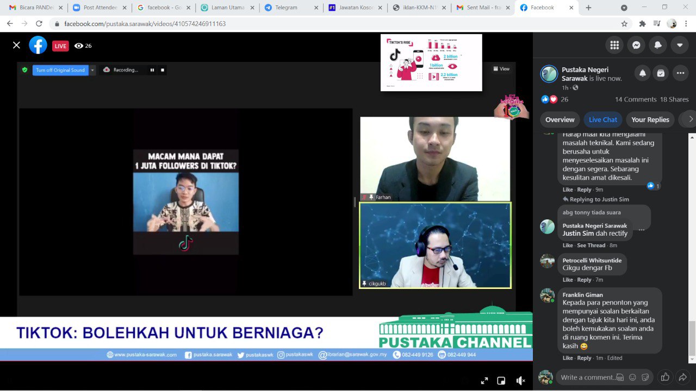
Task: Show more tabs with the right chevron
Action: (x=691, y=119)
